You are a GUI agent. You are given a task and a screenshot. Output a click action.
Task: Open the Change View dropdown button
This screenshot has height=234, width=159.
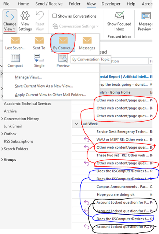pyautogui.click(x=10, y=22)
